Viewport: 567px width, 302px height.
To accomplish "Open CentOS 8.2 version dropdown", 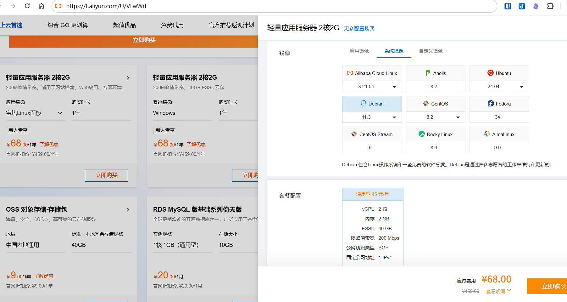I will tap(436, 117).
